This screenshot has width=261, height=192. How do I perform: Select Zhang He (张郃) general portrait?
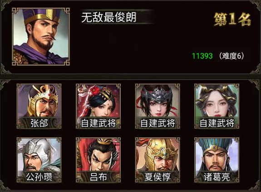point(39,106)
